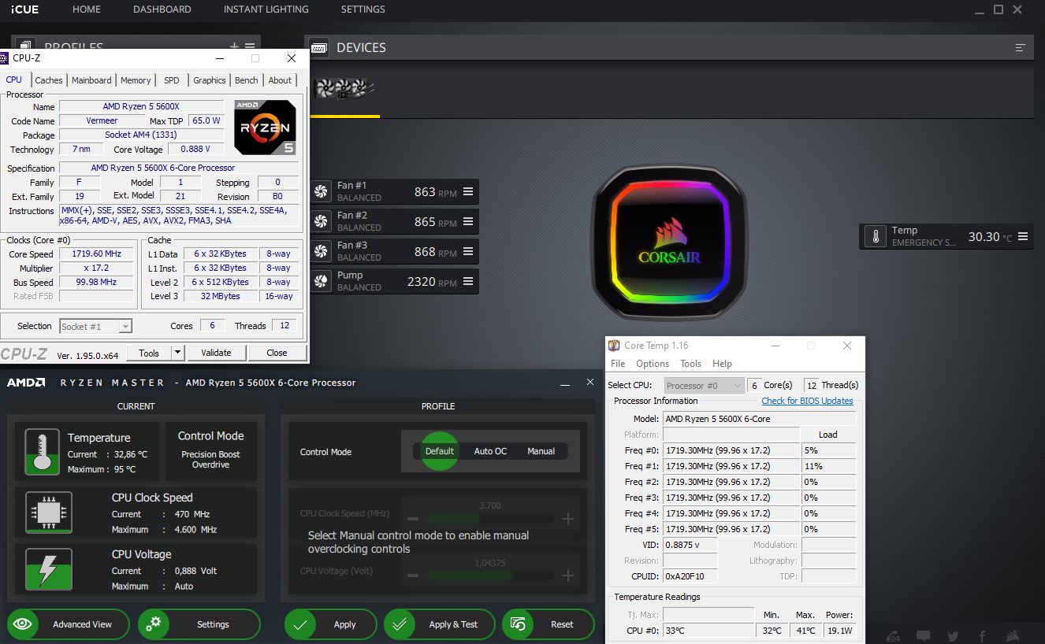This screenshot has width=1045, height=644.
Task: Select the Corsair cooler device thumbnail
Action: click(x=344, y=88)
